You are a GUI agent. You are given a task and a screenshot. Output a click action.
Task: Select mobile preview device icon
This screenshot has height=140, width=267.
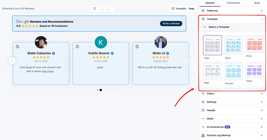(109, 9)
